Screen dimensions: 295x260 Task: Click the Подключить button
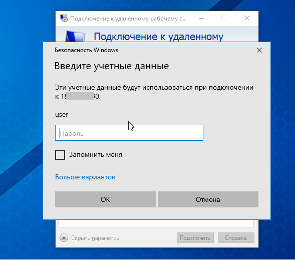tap(195, 238)
